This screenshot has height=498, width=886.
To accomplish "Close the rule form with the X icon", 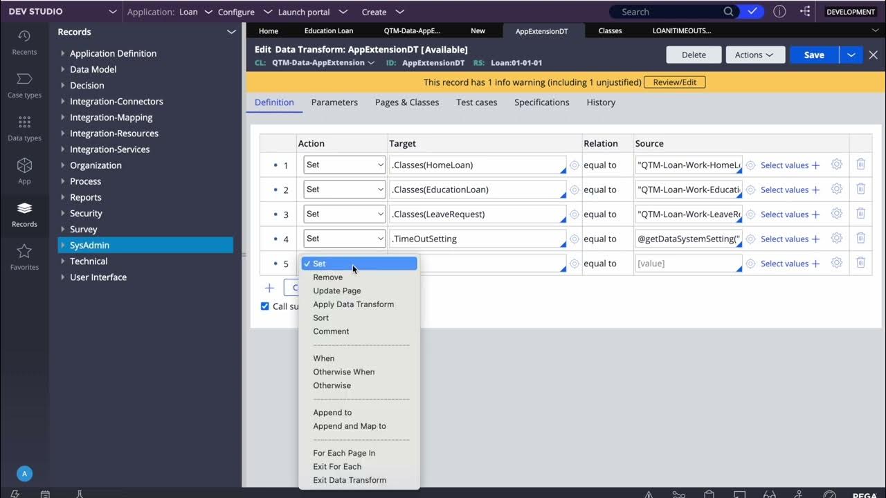I will pos(874,55).
